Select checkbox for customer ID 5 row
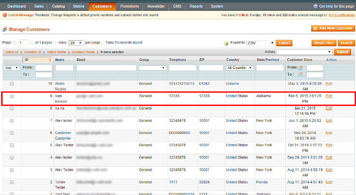 [x=12, y=145]
